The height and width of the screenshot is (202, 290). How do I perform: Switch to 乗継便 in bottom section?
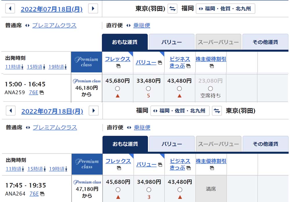142,127
